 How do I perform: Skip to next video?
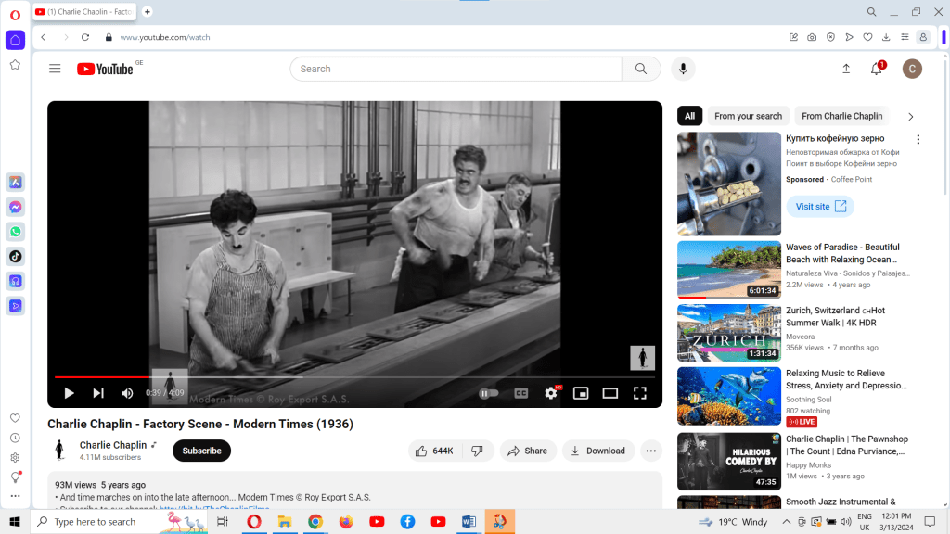point(98,393)
